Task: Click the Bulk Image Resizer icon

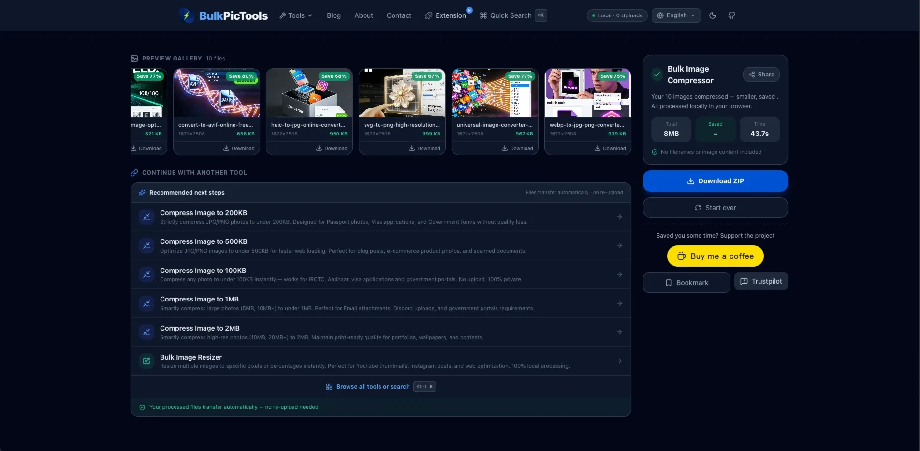Action: (146, 361)
